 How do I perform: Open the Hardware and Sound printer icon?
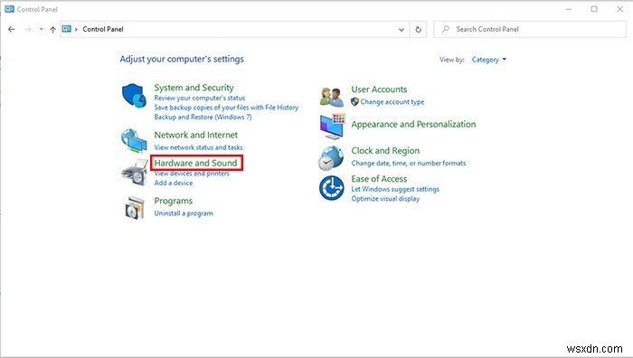(135, 173)
